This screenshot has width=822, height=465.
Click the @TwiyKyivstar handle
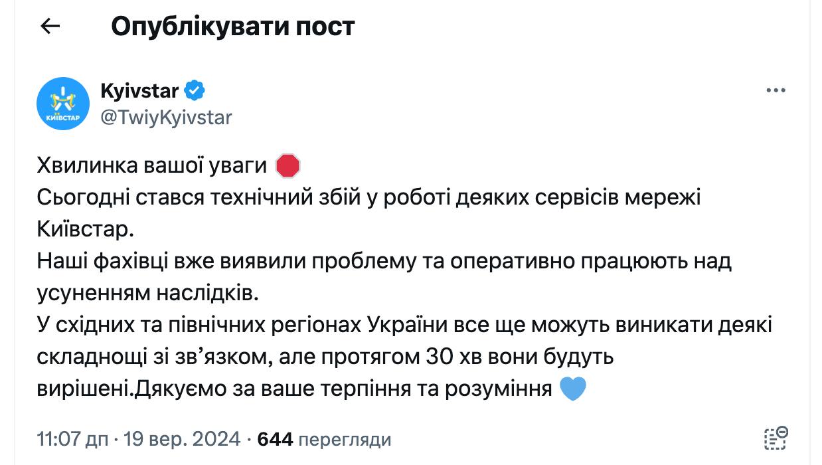pos(166,118)
